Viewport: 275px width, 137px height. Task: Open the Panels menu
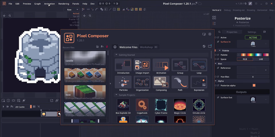[76, 4]
